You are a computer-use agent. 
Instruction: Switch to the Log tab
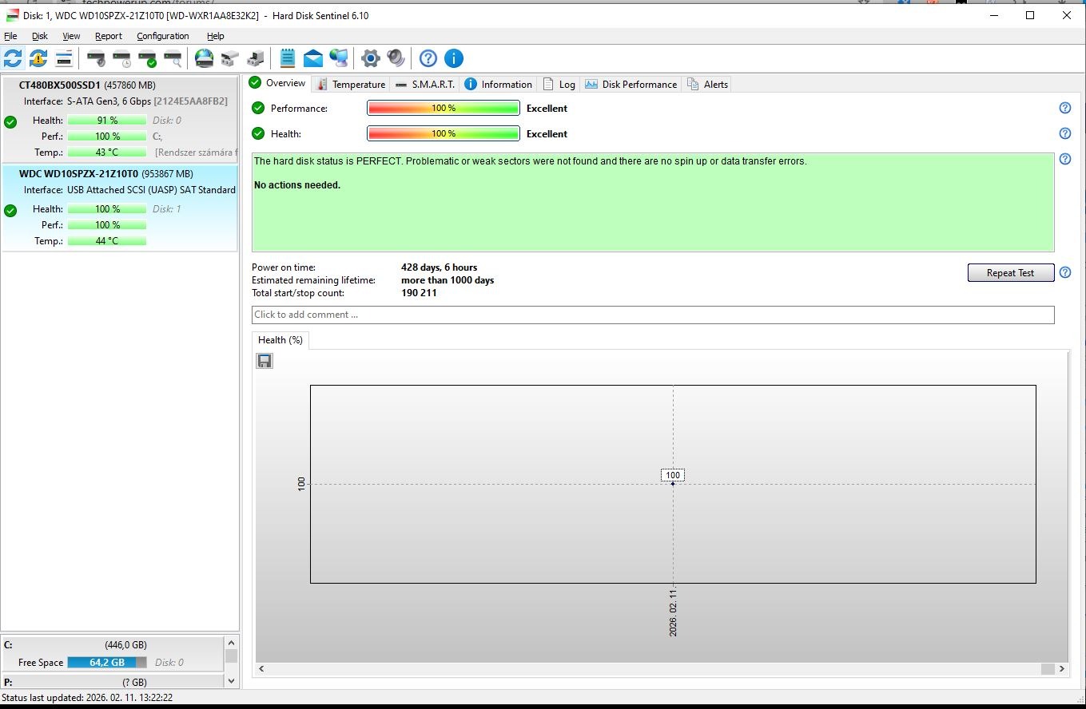pos(559,84)
